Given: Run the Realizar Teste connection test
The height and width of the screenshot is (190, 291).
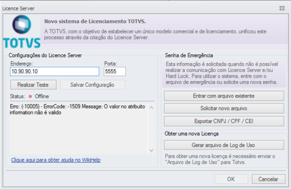Looking at the screenshot, I should click(33, 85).
